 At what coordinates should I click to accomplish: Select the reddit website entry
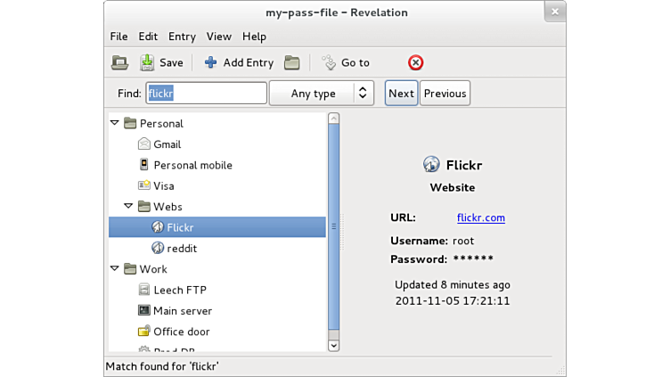[x=182, y=249]
